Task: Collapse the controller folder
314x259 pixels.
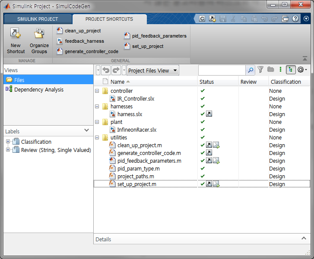Action: pyautogui.click(x=97, y=91)
